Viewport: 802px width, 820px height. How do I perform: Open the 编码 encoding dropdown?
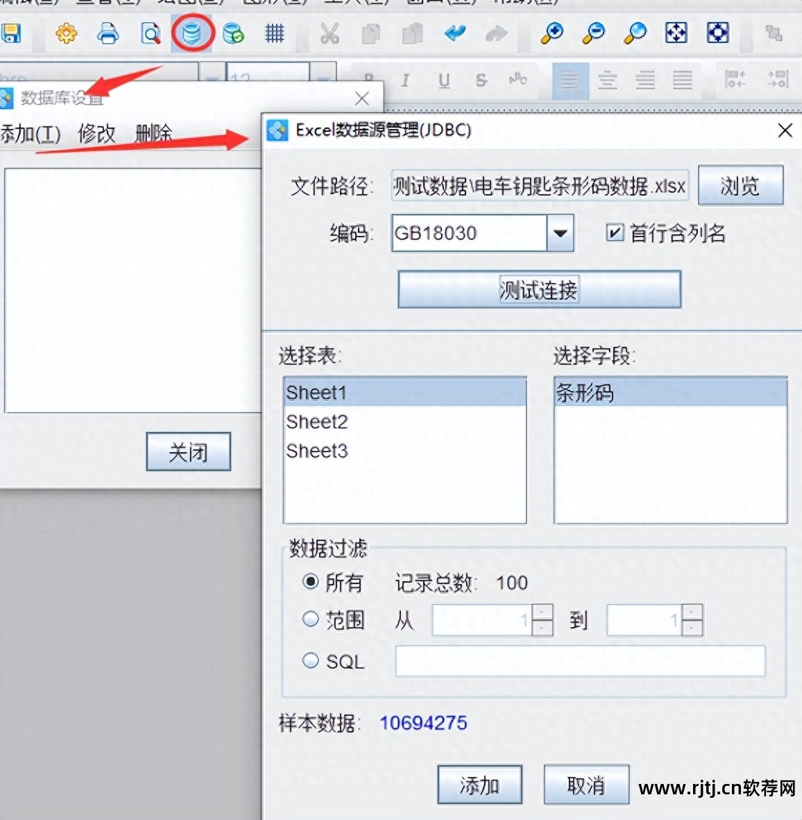pyautogui.click(x=559, y=234)
